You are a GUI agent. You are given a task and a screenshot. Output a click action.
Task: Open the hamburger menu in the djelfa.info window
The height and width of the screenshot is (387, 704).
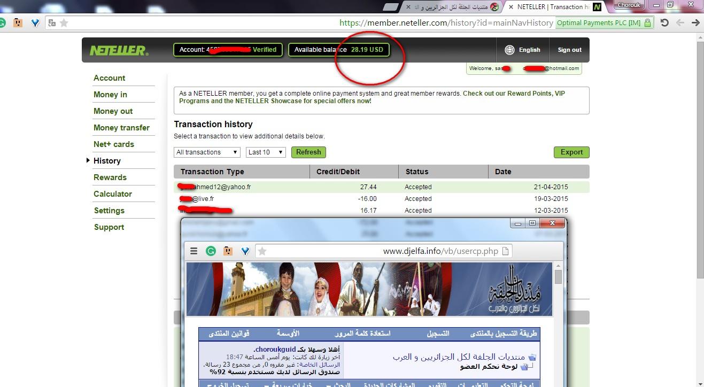pyautogui.click(x=194, y=251)
